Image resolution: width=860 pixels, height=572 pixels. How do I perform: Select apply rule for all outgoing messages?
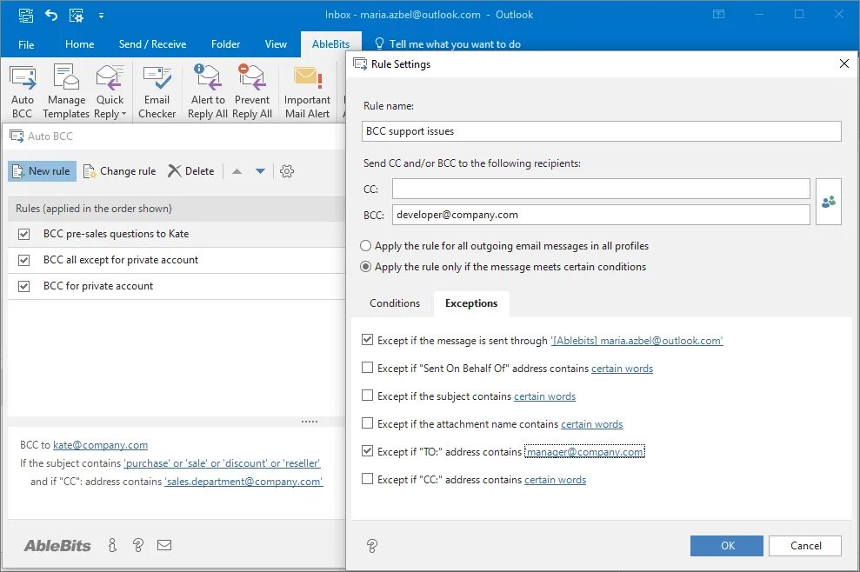tap(365, 246)
